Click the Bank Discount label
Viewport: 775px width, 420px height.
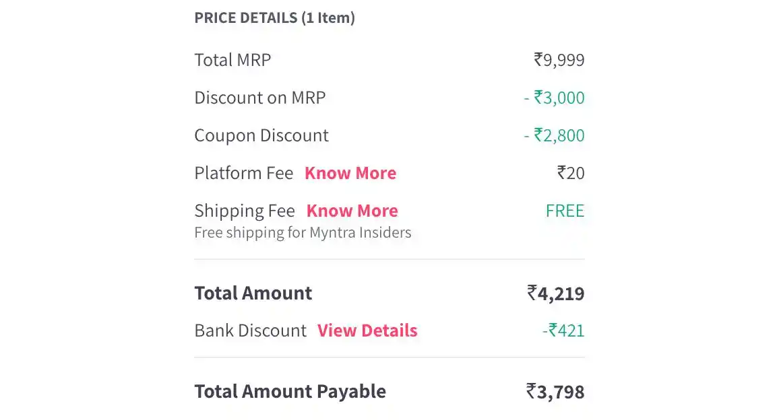pyautogui.click(x=251, y=330)
